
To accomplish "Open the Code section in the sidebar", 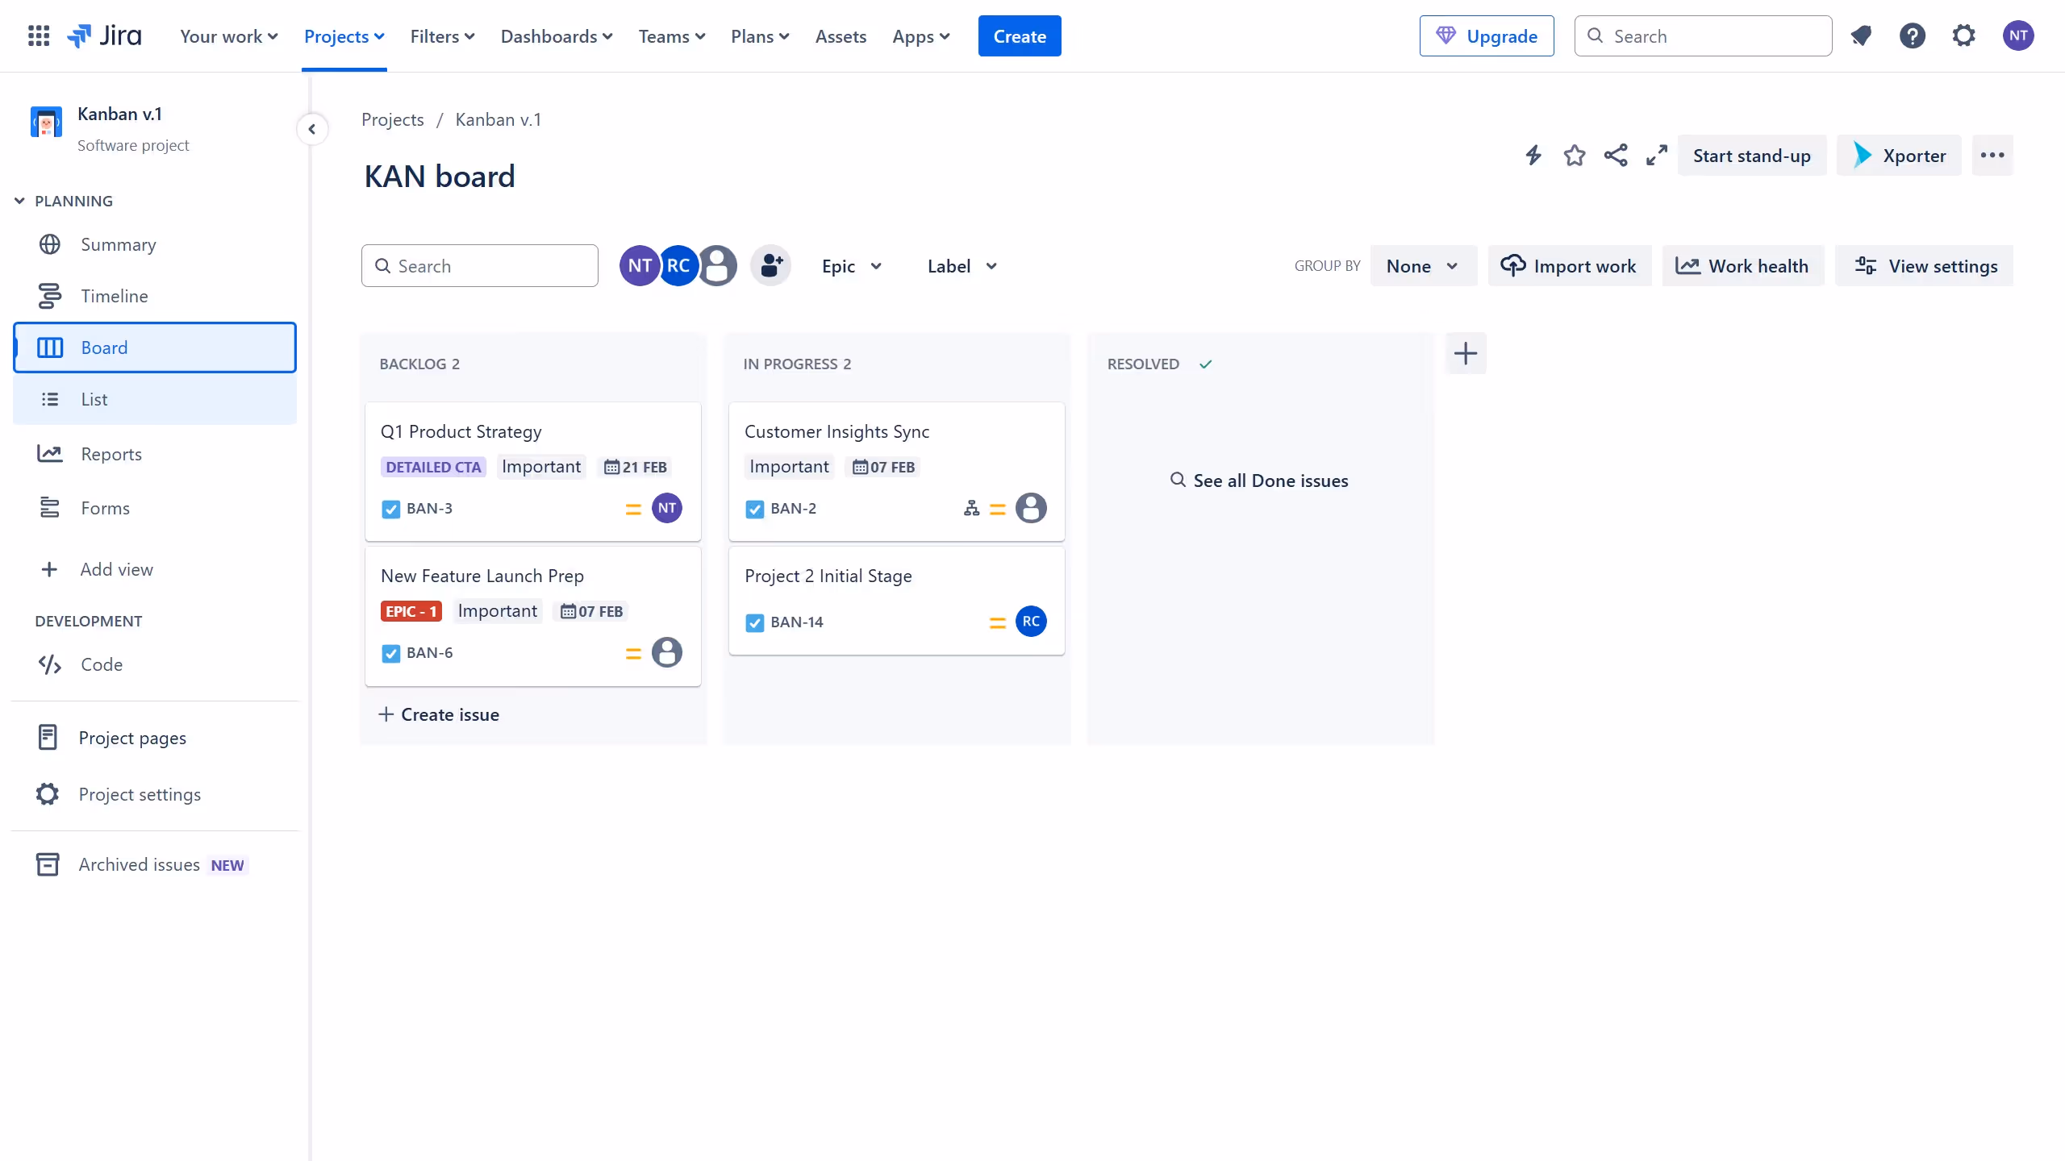I will [101, 664].
